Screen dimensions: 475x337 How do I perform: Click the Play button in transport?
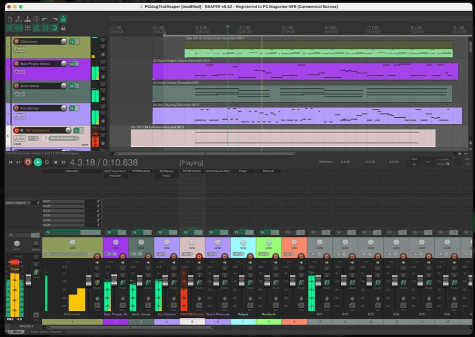[38, 162]
